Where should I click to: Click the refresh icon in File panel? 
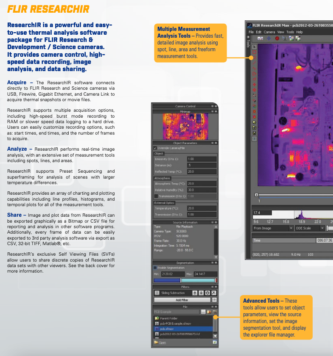pyautogui.click(x=215, y=342)
